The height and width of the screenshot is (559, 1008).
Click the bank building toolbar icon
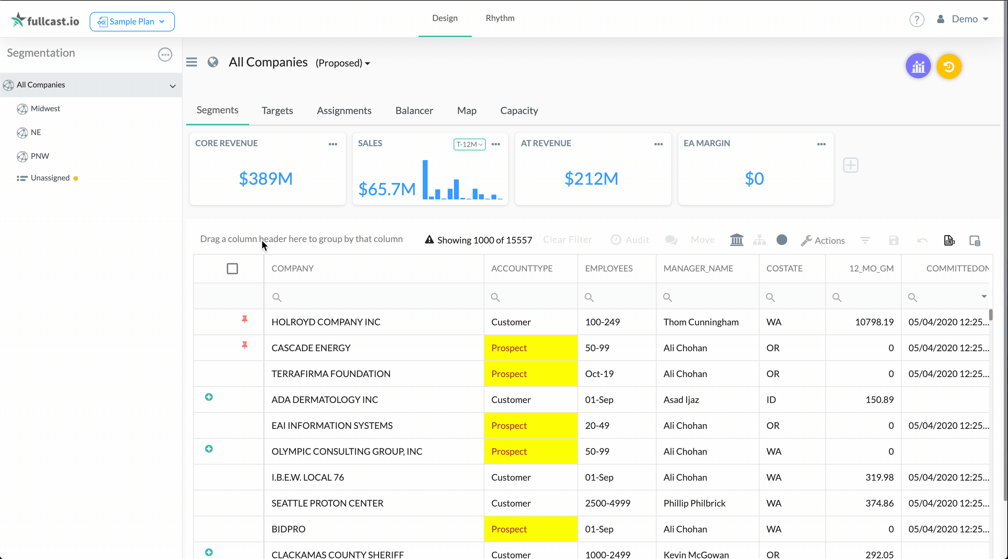tap(736, 240)
